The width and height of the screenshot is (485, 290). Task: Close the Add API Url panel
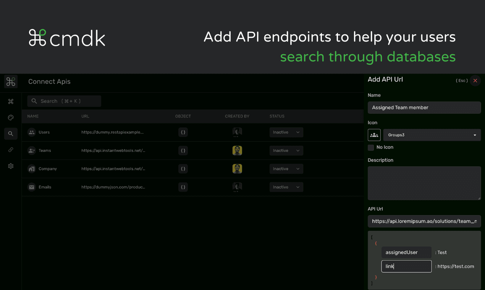pos(475,81)
